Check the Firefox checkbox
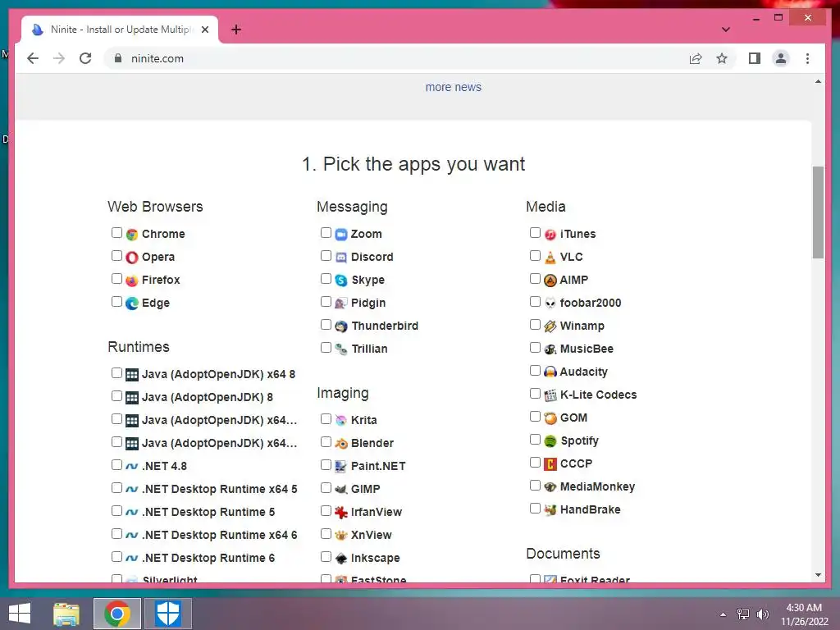 tap(116, 279)
